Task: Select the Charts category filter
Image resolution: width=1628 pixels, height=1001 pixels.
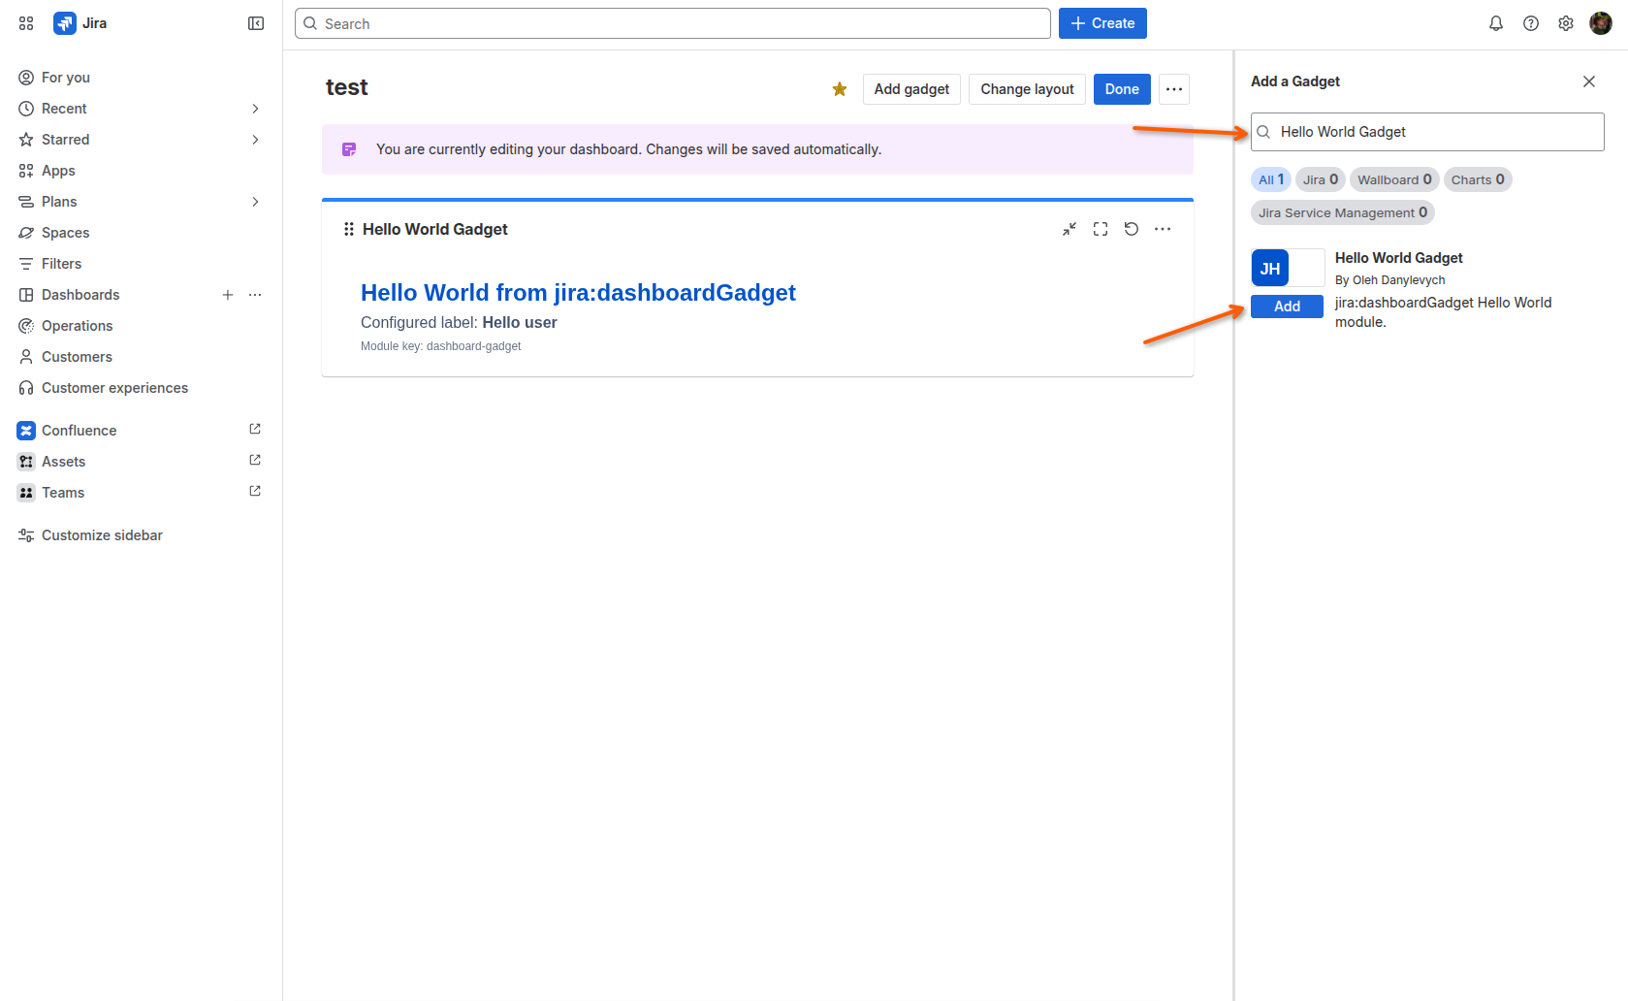Action: tap(1478, 179)
